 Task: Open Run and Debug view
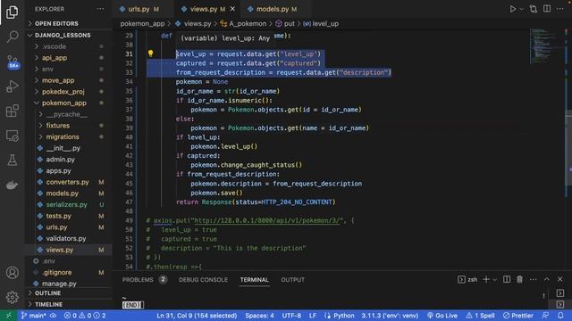coord(12,86)
